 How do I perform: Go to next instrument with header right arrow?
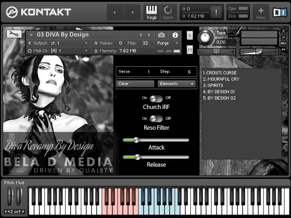click(132, 13)
